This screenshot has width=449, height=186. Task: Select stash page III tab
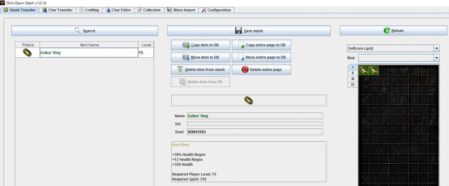point(353,79)
